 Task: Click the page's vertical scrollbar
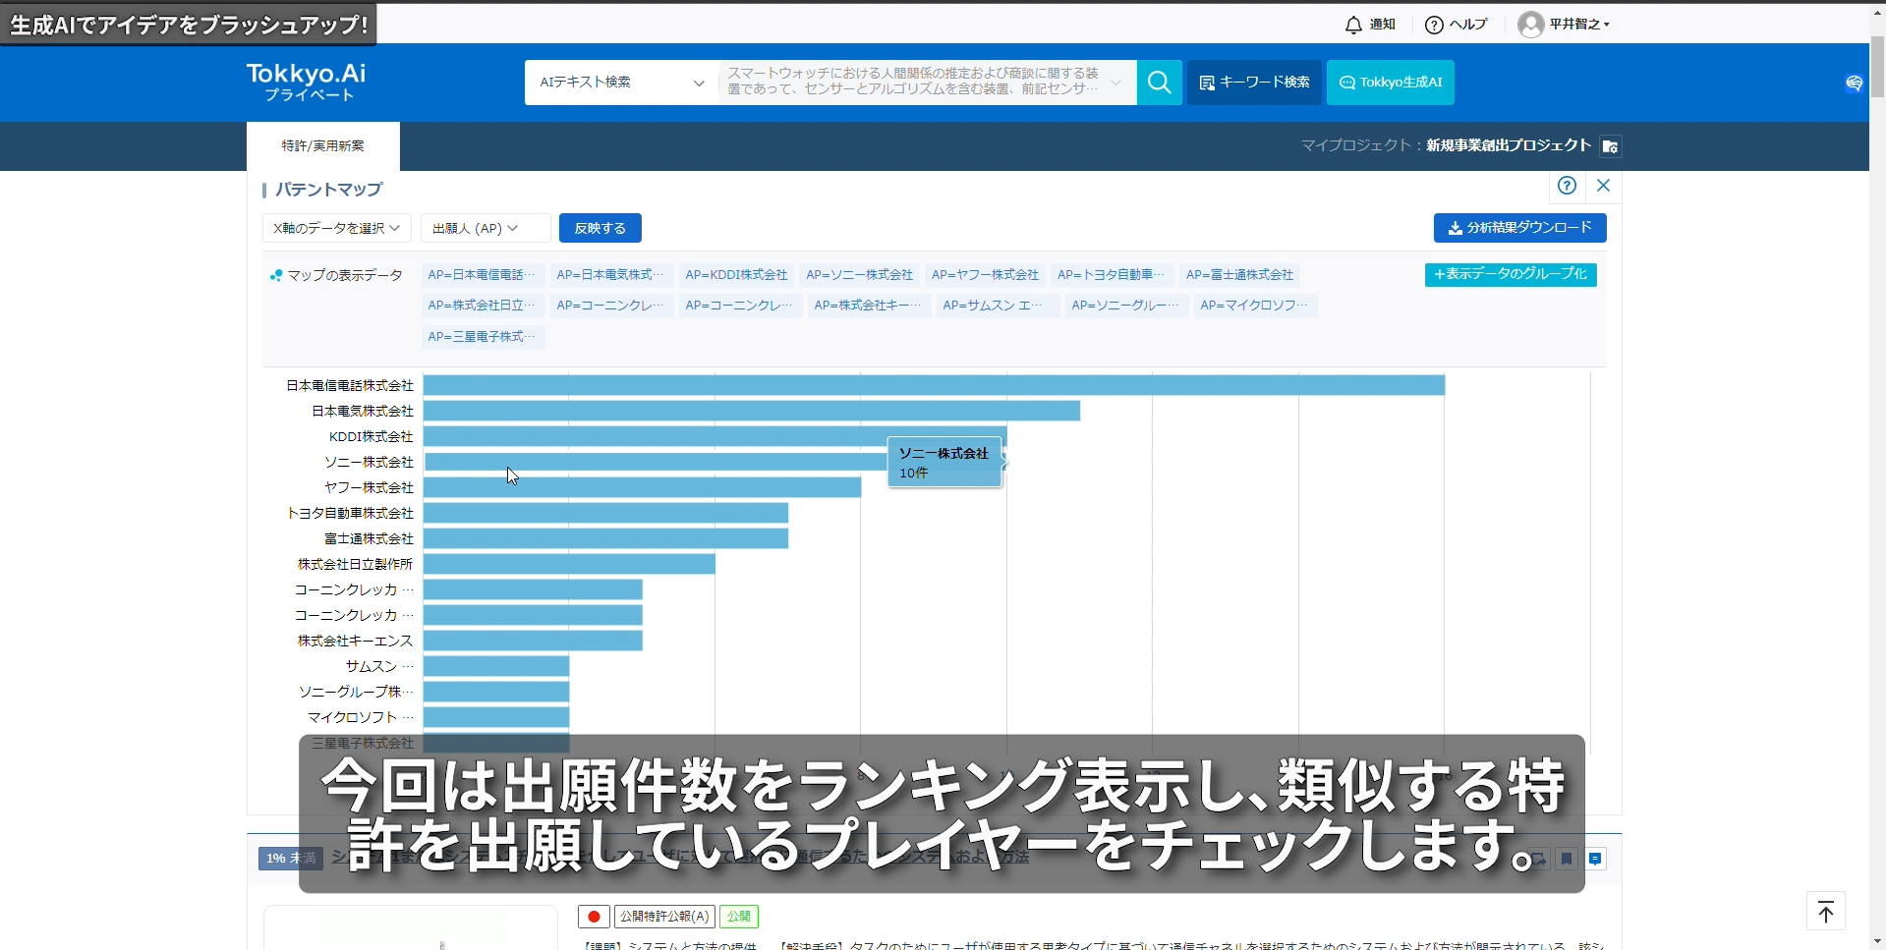click(1877, 67)
